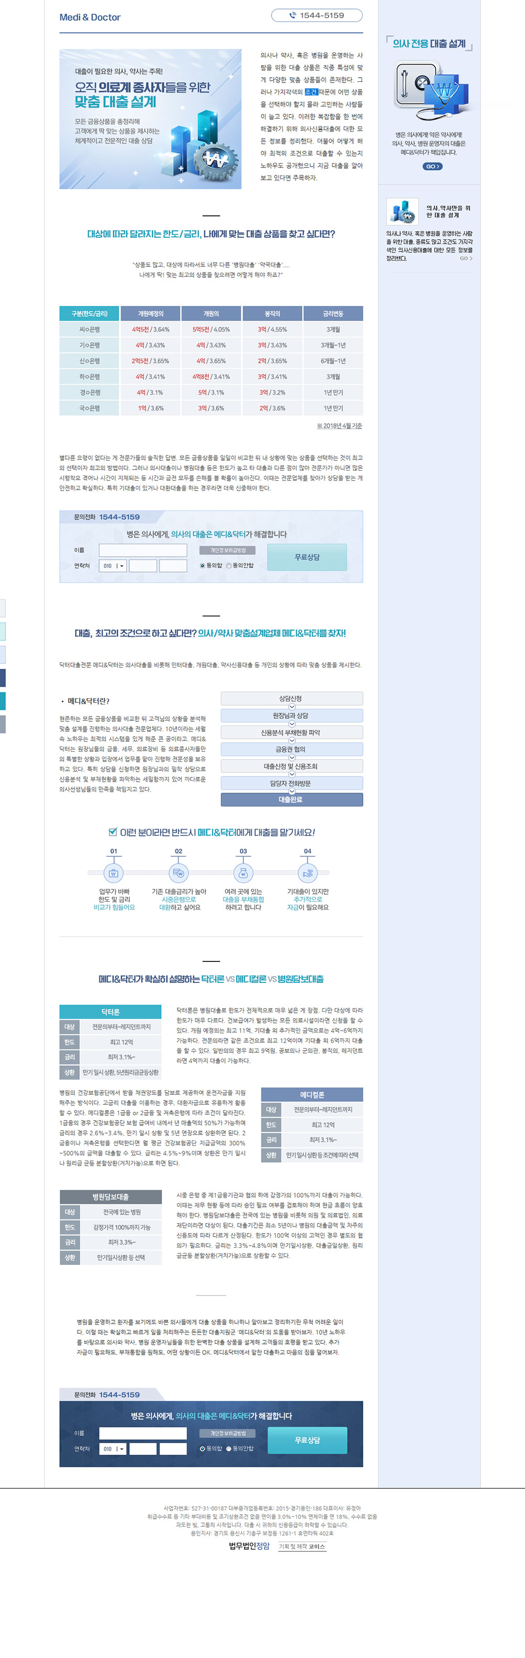Open the 1544-5159 phone number pill in header
This screenshot has height=1658, width=525.
[x=317, y=15]
